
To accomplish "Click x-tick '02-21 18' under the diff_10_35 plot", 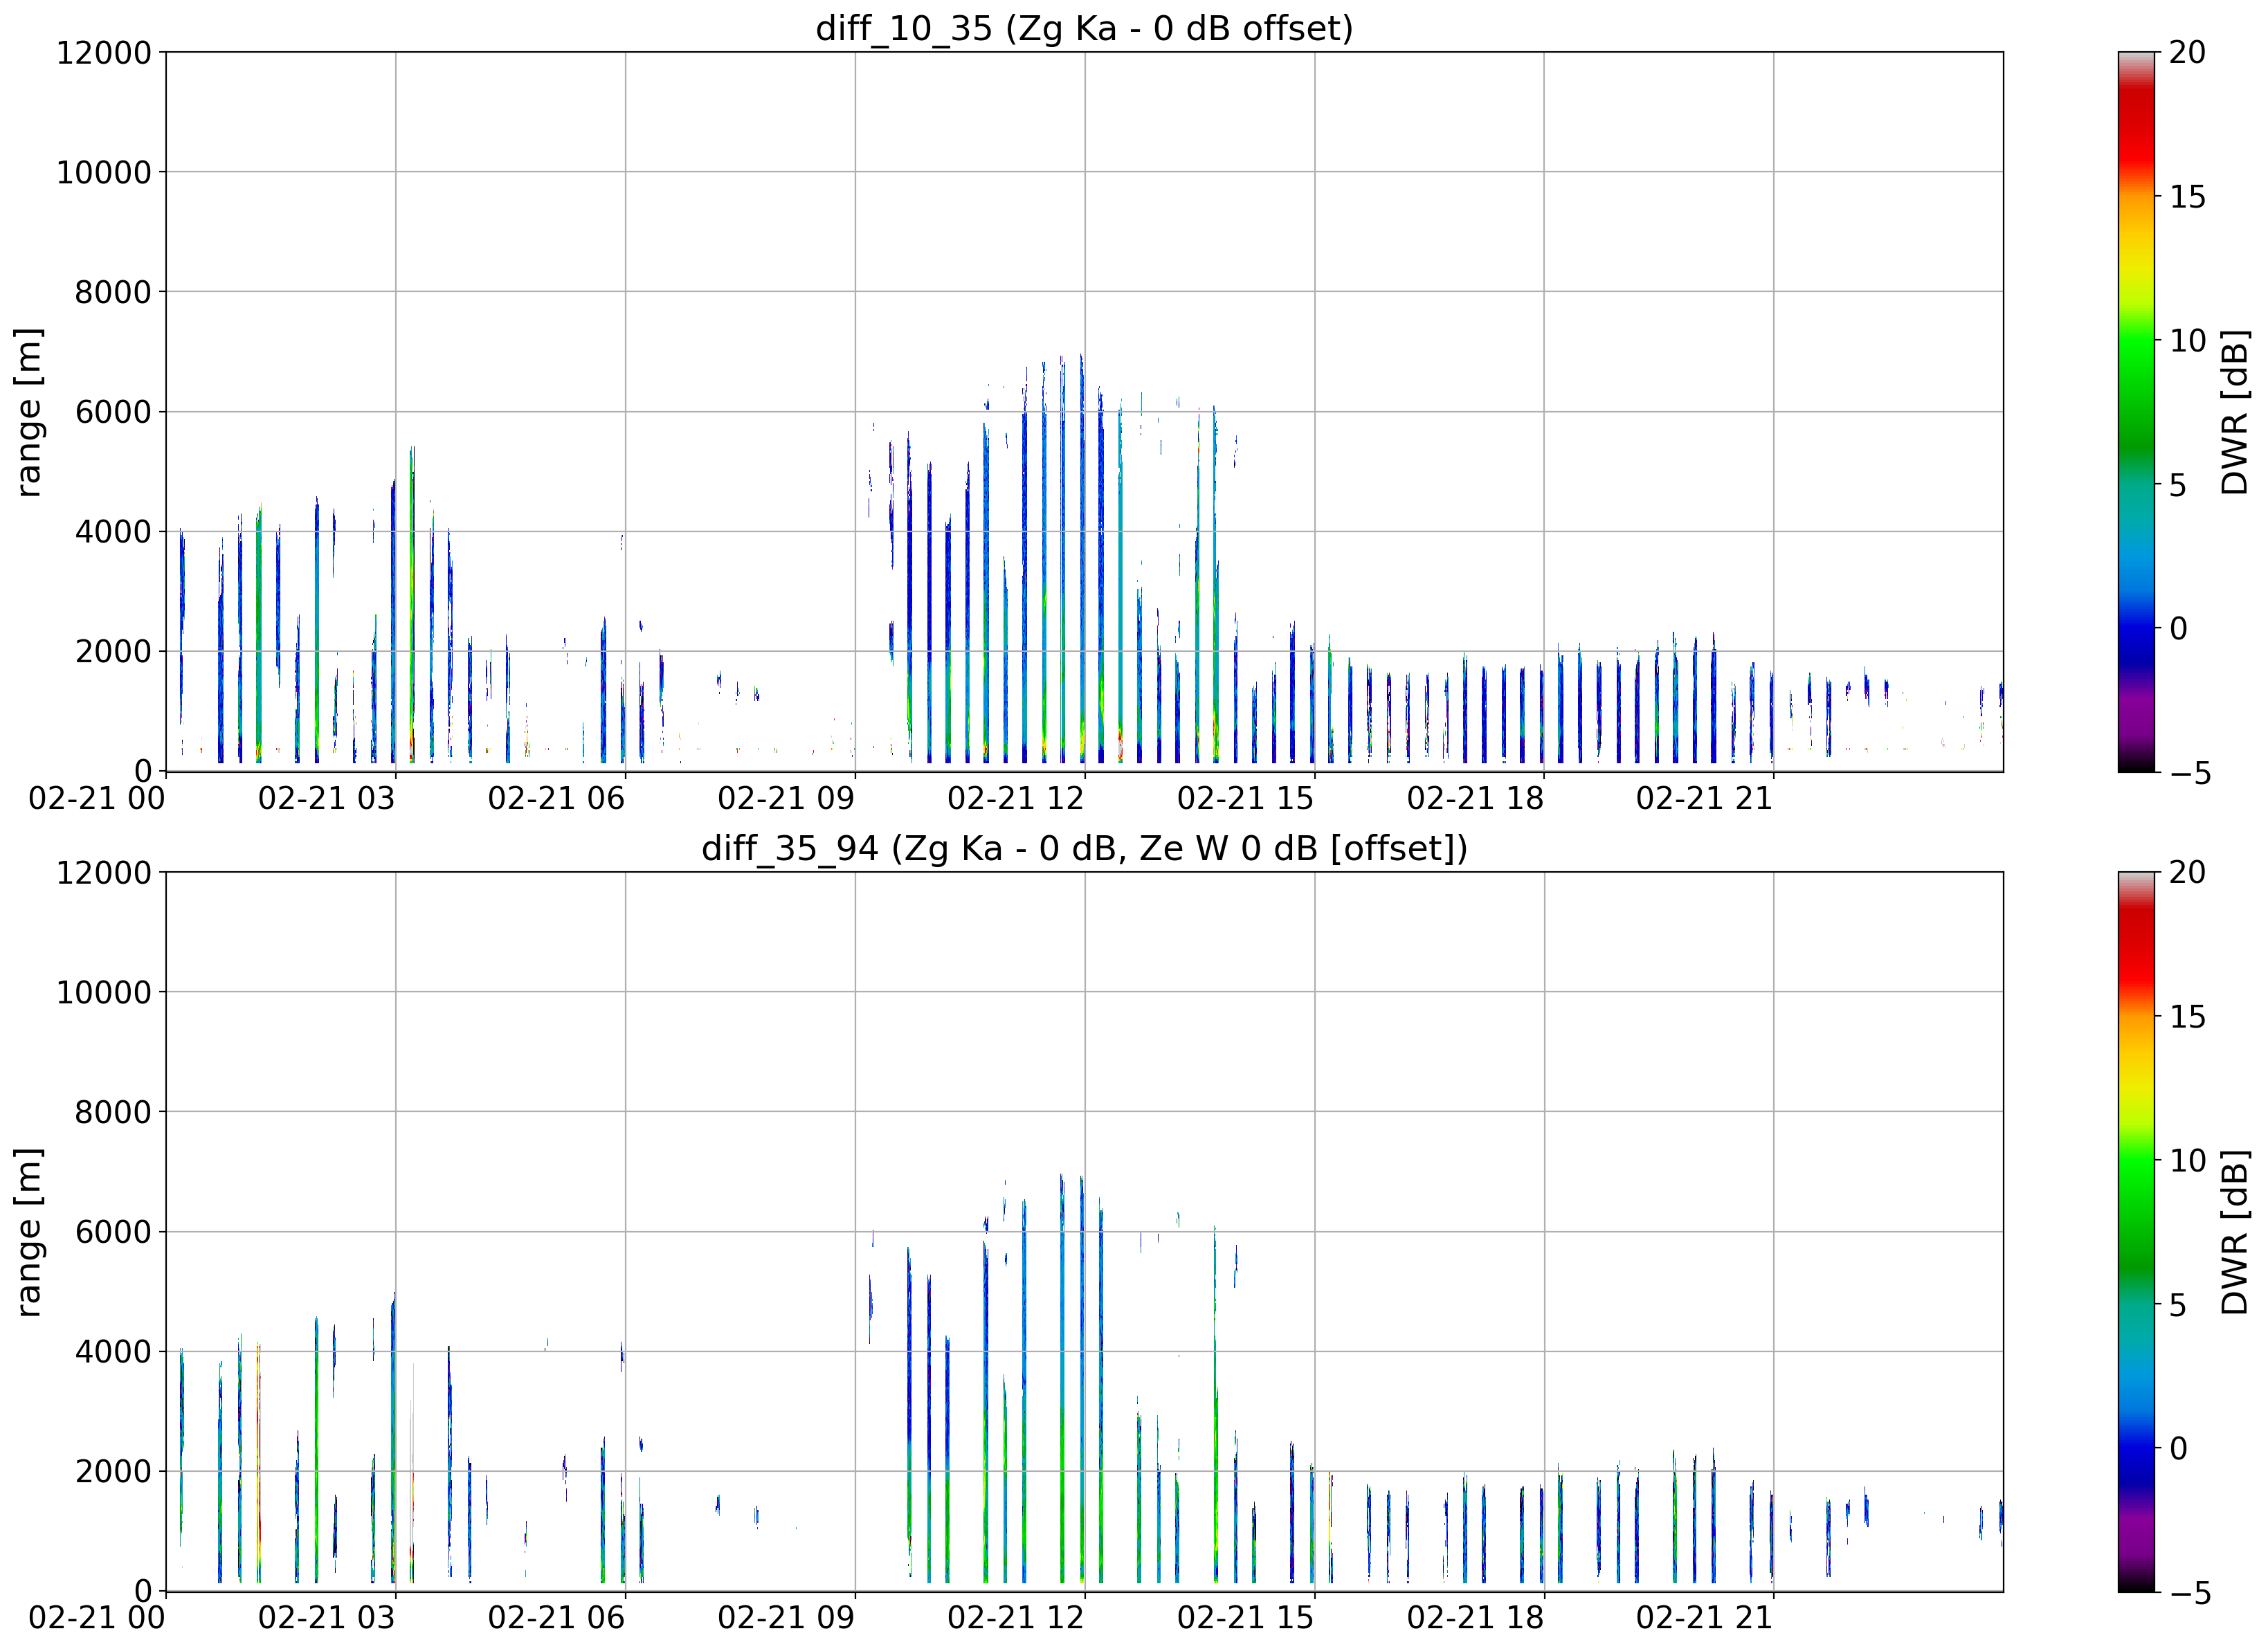I will point(1476,799).
